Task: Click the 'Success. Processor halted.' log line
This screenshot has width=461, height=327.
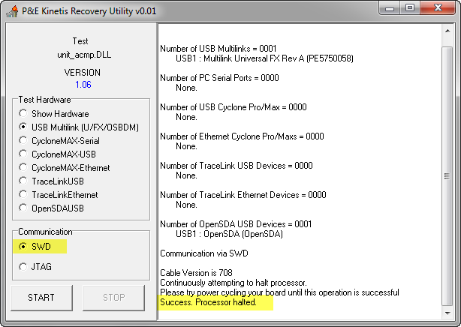Action: tap(208, 302)
